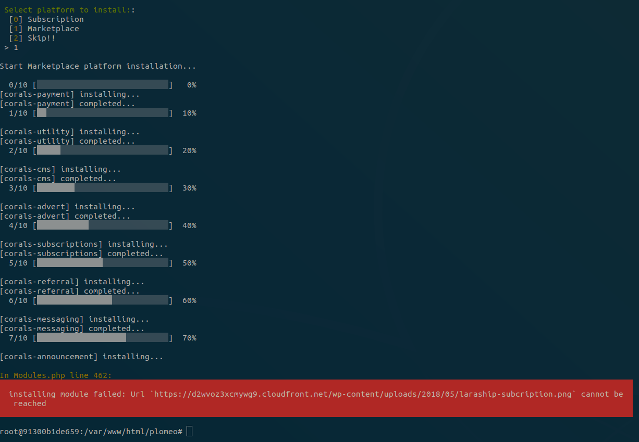Image resolution: width=639 pixels, height=442 pixels.
Task: Click the "Select platform to install::" prompt text
Action: click(x=69, y=10)
